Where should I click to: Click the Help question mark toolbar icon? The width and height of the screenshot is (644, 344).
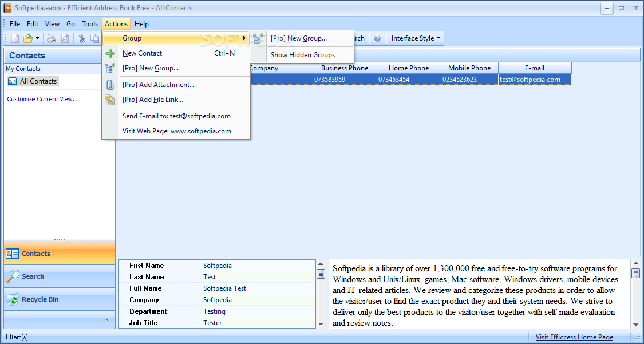click(377, 38)
